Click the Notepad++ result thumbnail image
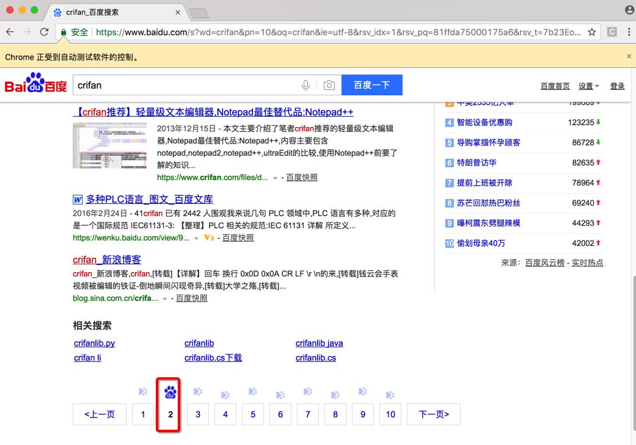This screenshot has width=636, height=445. point(110,146)
